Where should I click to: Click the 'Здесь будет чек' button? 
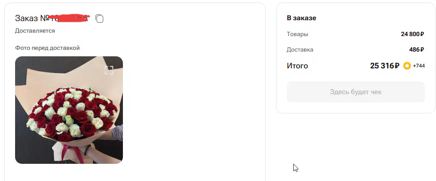356,92
